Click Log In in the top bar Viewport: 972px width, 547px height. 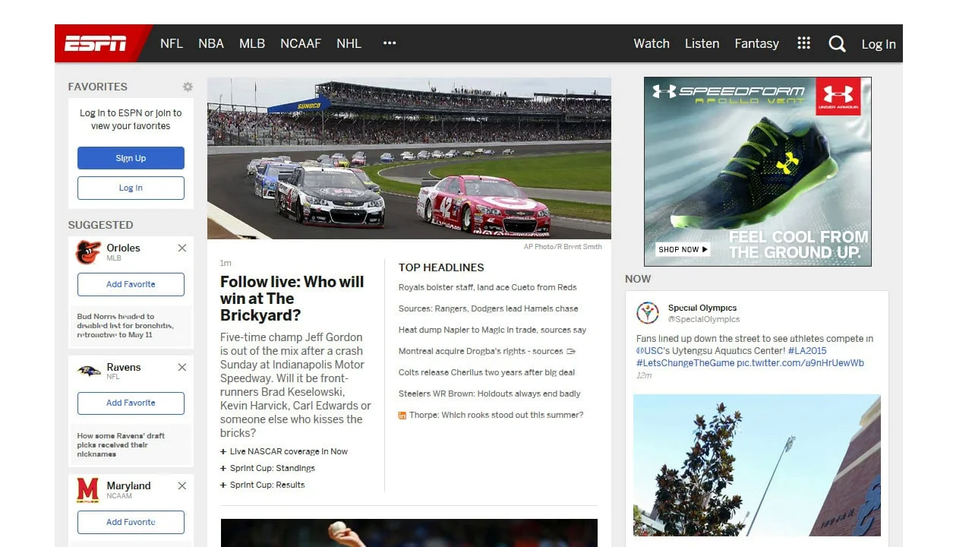(879, 44)
